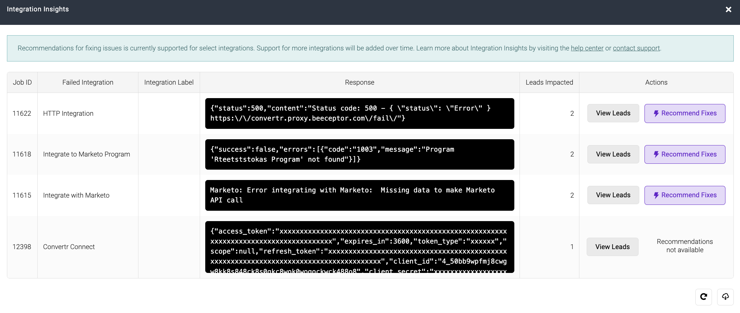Click the Job ID column header
Image resolution: width=740 pixels, height=313 pixels.
22,83
